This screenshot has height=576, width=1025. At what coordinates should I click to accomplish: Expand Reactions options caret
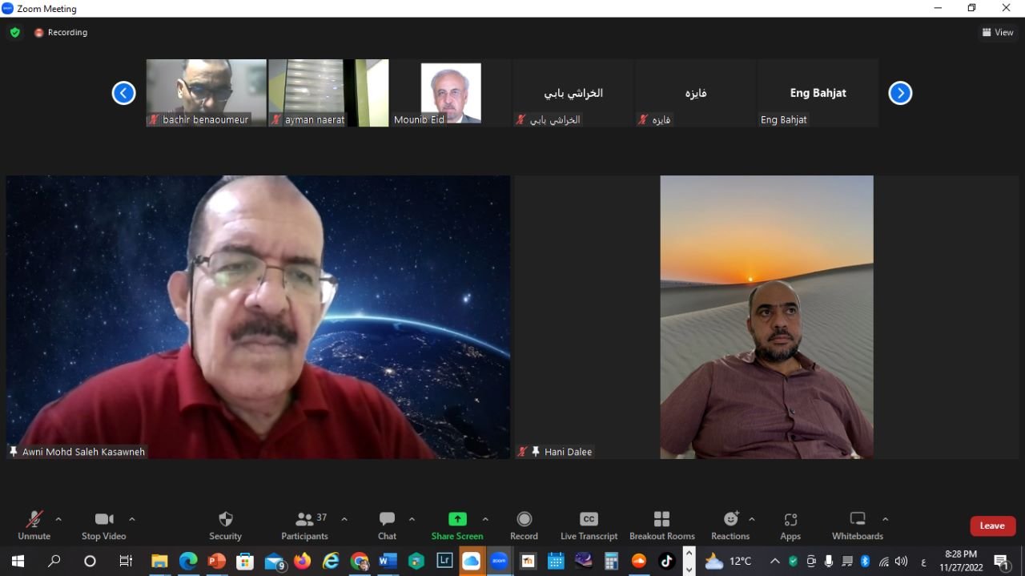click(752, 519)
